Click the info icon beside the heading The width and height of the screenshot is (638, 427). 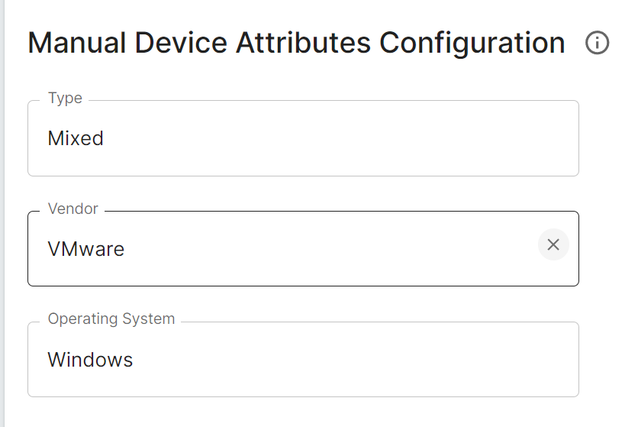pyautogui.click(x=597, y=44)
